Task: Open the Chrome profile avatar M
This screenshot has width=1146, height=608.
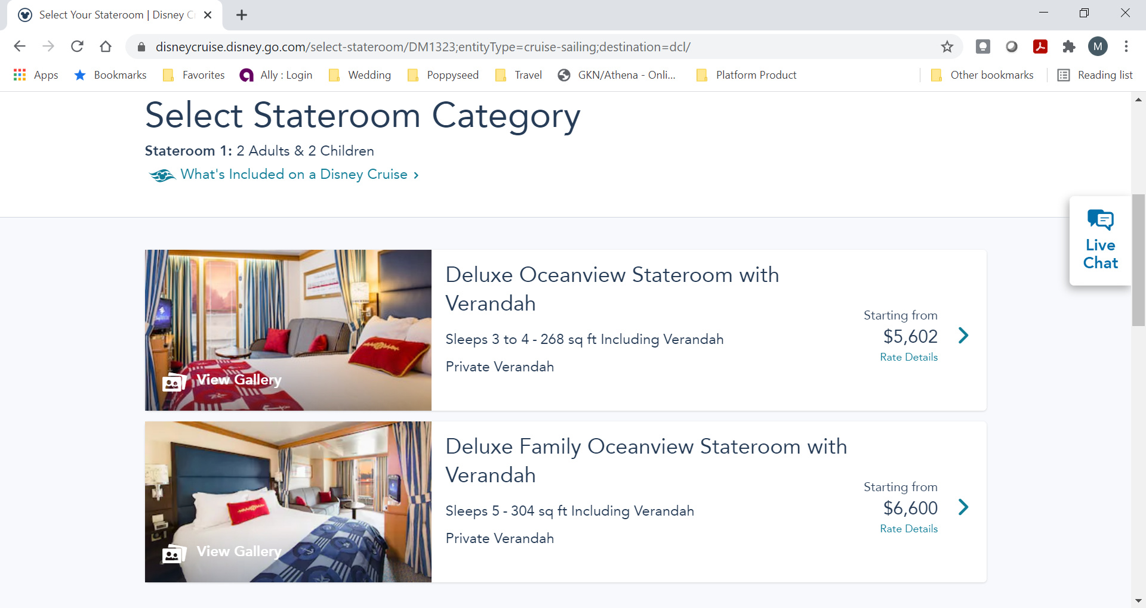Action: coord(1097,46)
